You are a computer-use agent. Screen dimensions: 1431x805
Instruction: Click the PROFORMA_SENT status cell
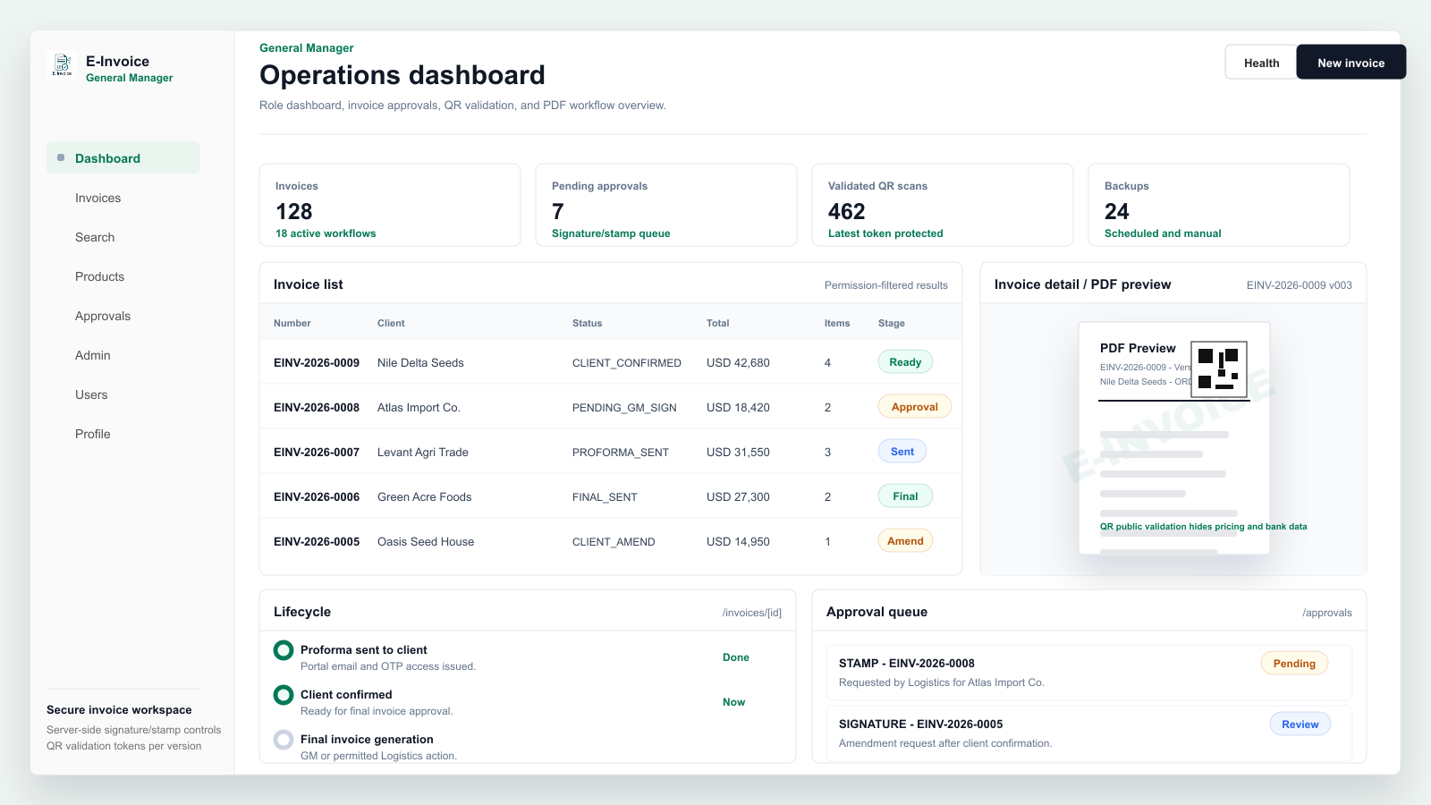click(x=621, y=453)
